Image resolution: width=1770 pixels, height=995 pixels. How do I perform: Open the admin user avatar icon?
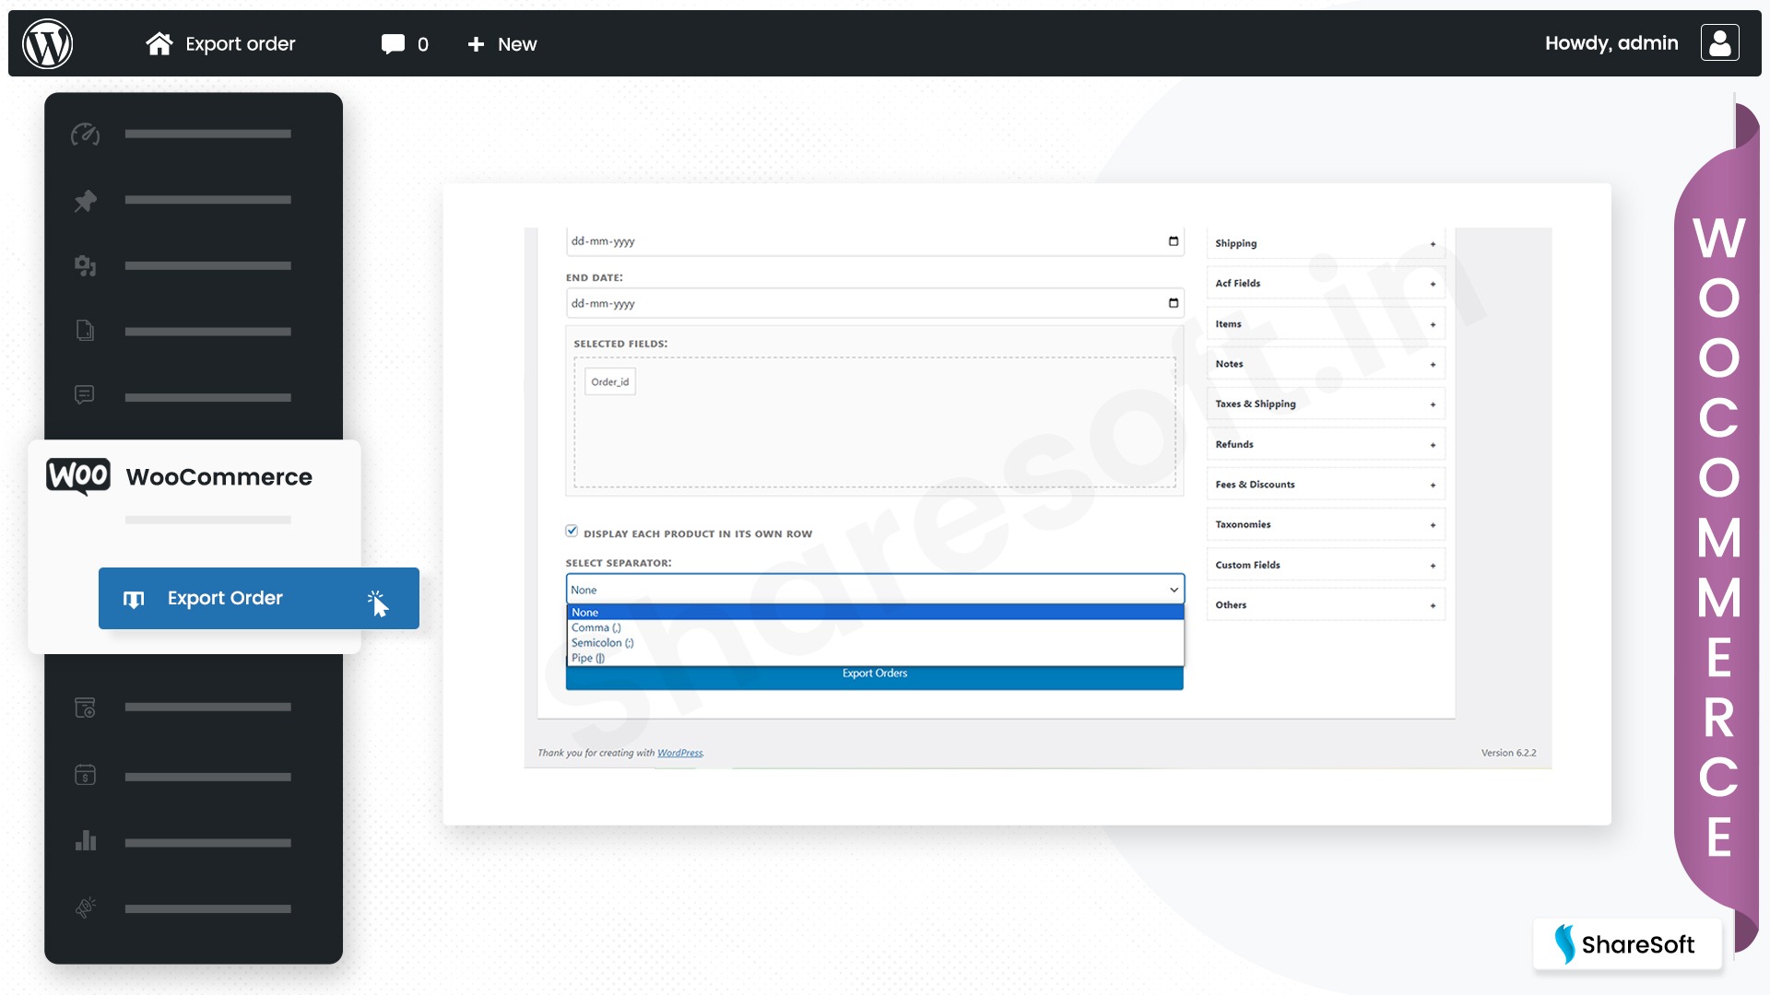click(x=1720, y=43)
